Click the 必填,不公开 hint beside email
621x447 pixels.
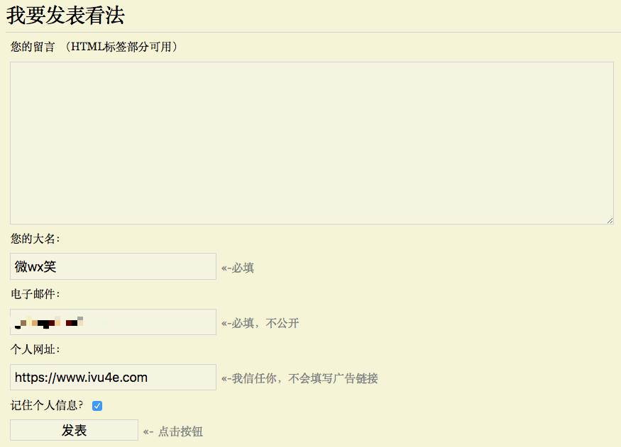[x=260, y=324]
